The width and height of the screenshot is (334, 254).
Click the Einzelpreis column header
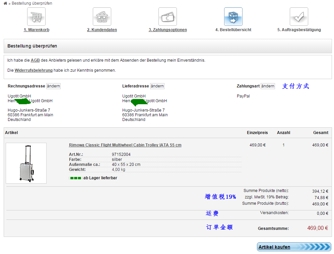(257, 133)
